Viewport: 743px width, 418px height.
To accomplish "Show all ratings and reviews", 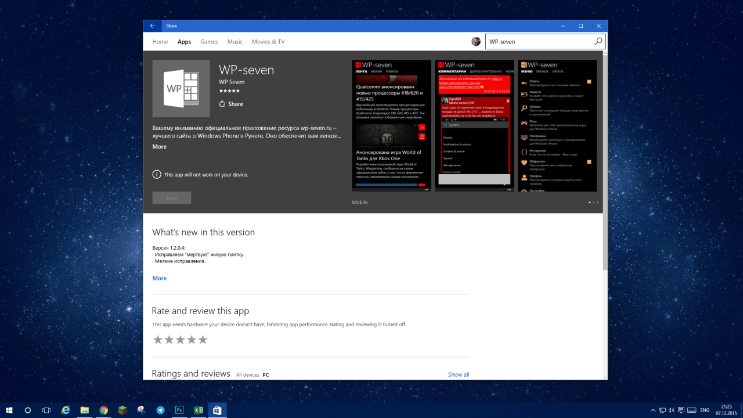I will point(459,374).
